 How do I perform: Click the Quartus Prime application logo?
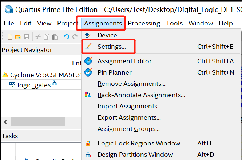pyautogui.click(x=9, y=9)
